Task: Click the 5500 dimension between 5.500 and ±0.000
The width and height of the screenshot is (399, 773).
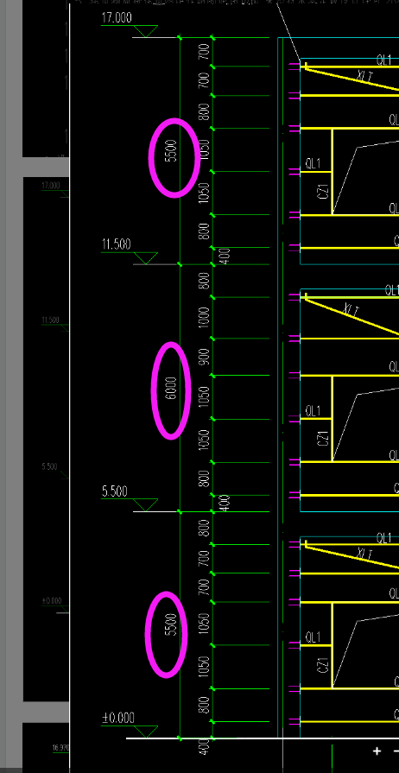Action: [x=171, y=624]
